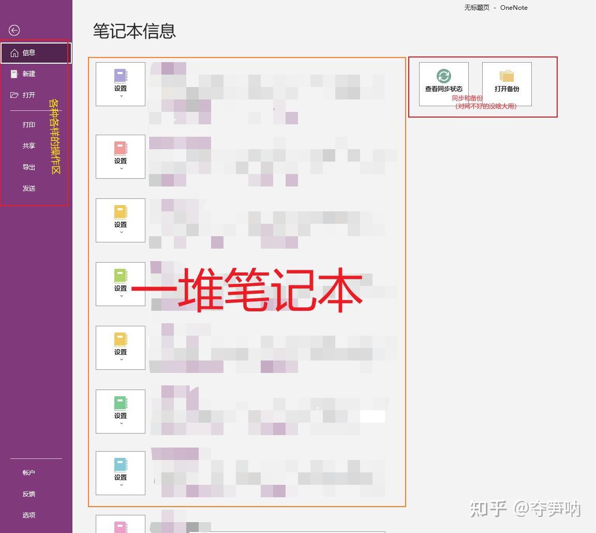Click the 打开备份 button
The height and width of the screenshot is (533, 596).
pos(506,84)
